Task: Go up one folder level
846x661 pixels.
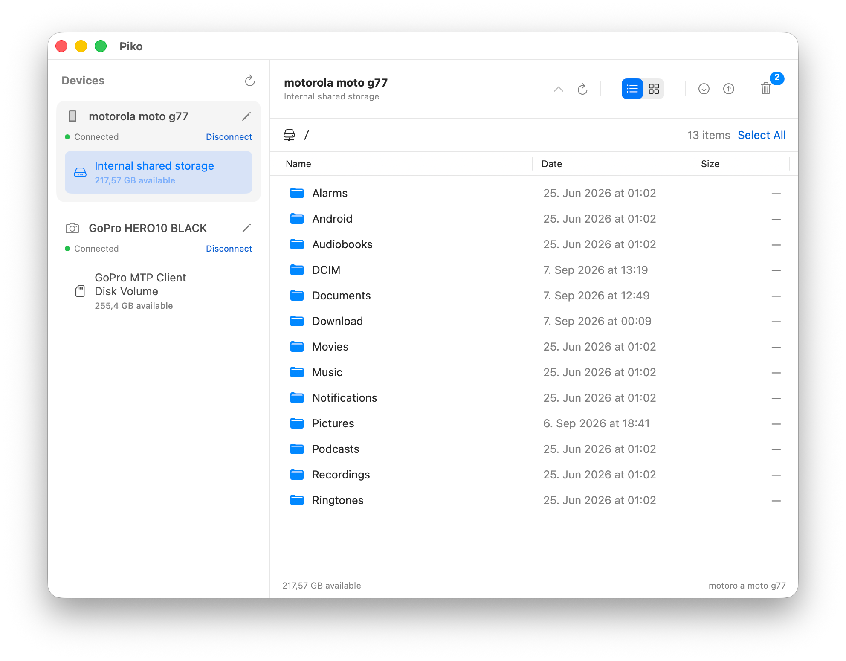Action: click(559, 89)
